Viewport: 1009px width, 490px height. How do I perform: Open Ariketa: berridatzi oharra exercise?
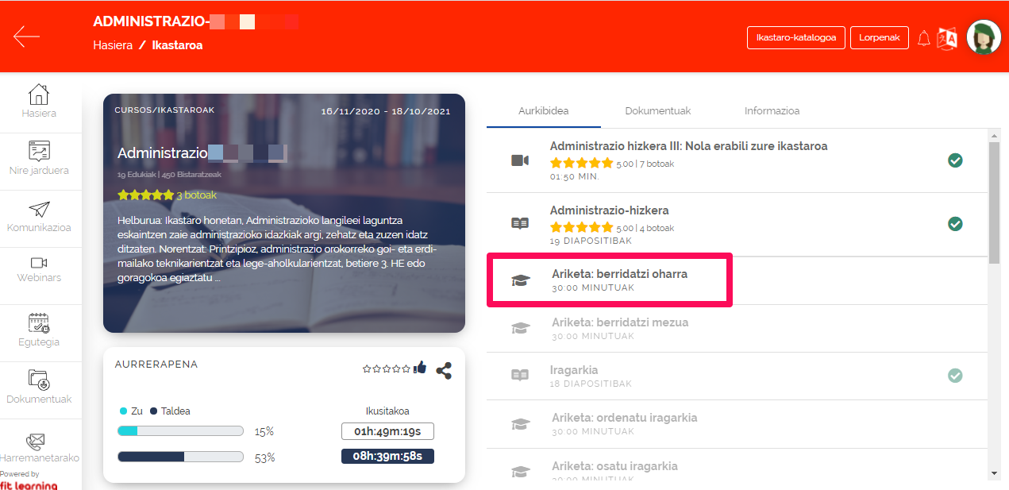pos(619,274)
